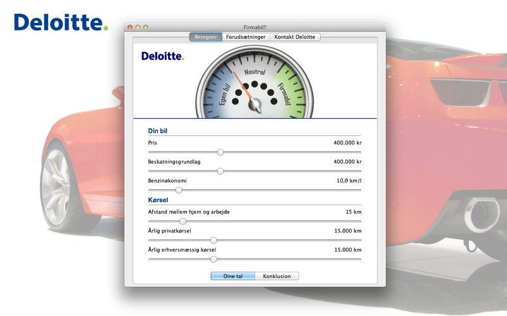Click the large Deloitte logo on the background
The width and height of the screenshot is (507, 316).
(61, 22)
